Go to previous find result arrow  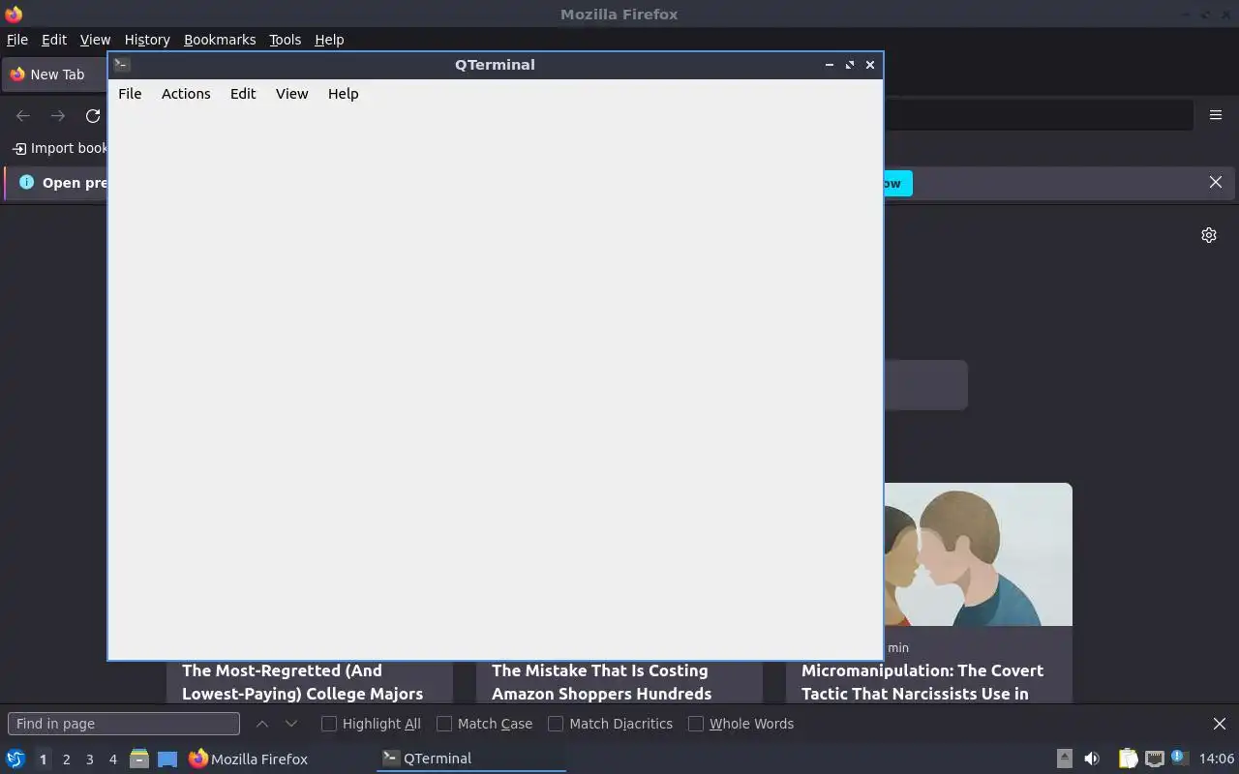click(x=262, y=724)
